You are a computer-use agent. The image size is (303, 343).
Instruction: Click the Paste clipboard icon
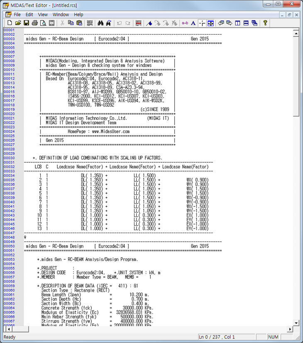[79, 23]
